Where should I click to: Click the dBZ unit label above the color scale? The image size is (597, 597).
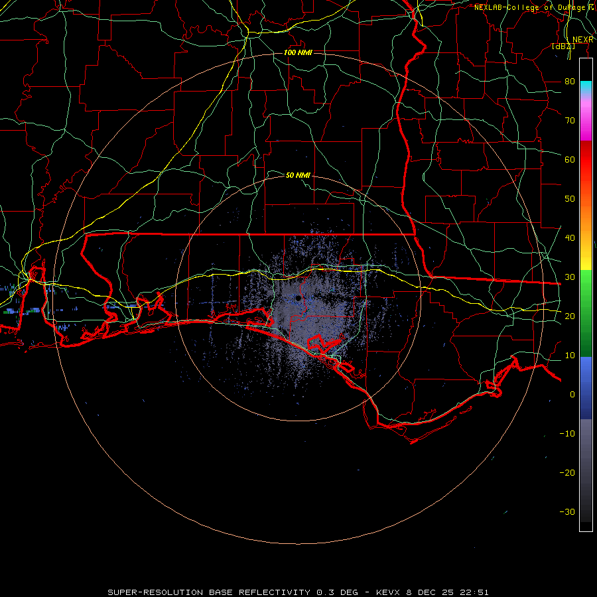pos(563,46)
